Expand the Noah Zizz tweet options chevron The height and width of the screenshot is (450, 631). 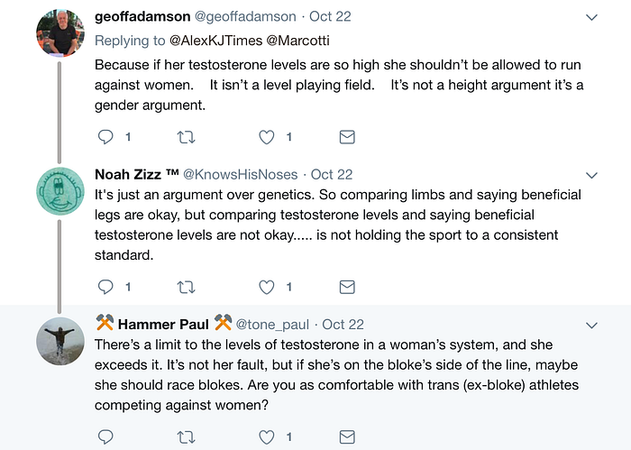pos(591,175)
